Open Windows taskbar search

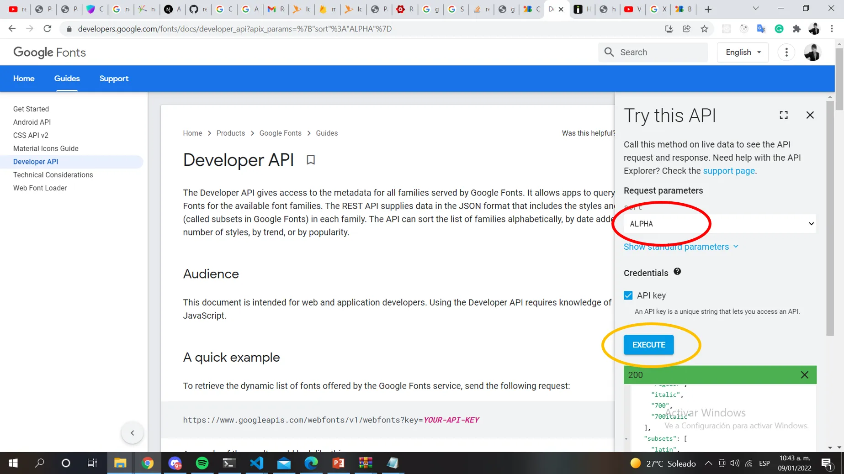coord(40,463)
